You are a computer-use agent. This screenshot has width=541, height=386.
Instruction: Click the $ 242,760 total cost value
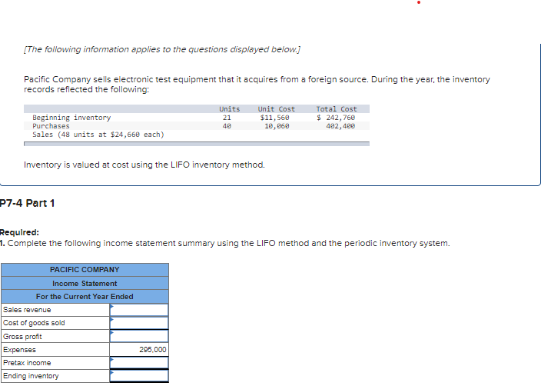(x=336, y=118)
